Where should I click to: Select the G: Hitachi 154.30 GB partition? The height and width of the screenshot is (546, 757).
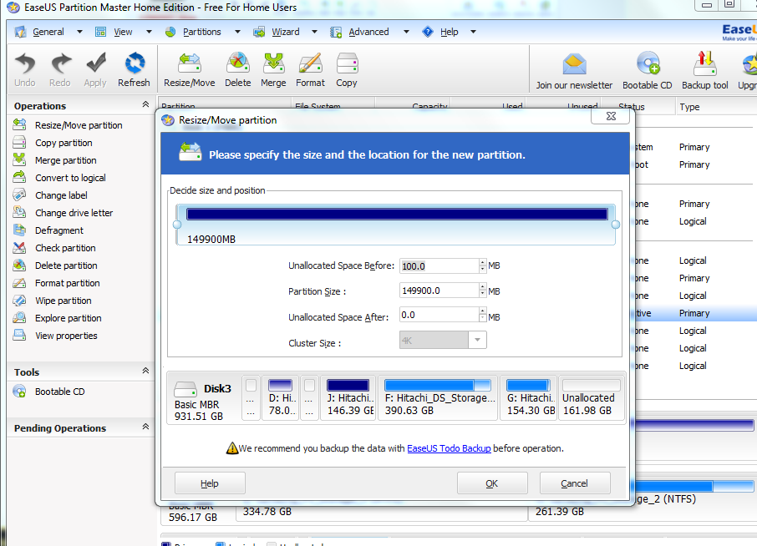(x=529, y=398)
